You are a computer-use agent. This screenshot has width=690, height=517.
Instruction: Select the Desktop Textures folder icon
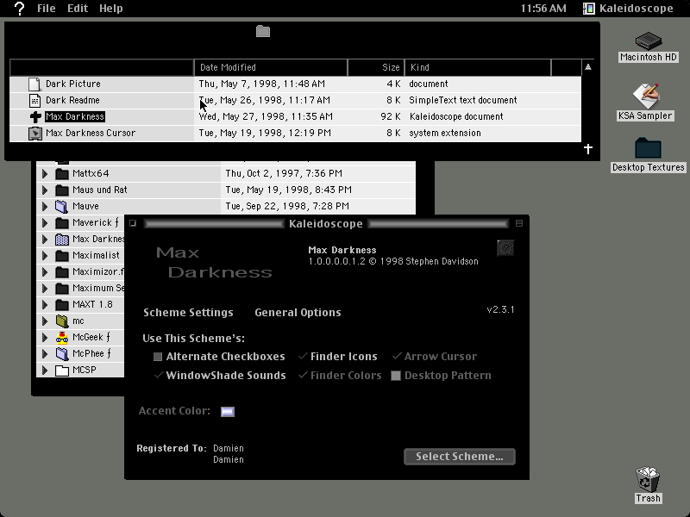coord(648,148)
